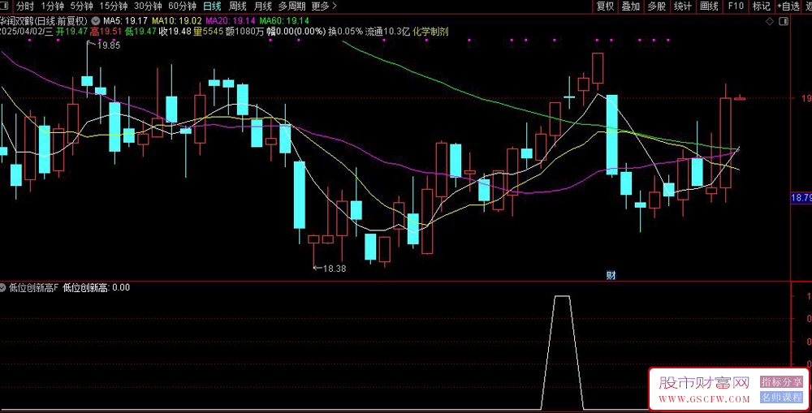Click the 化学制剂 sector label
The width and height of the screenshot is (812, 413).
430,32
